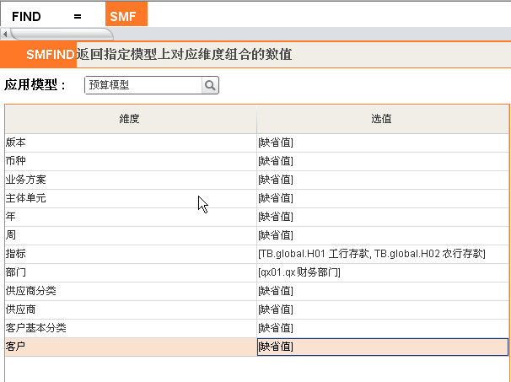
Task: Click the horizontal scrollbar thumb
Action: (x=62, y=34)
